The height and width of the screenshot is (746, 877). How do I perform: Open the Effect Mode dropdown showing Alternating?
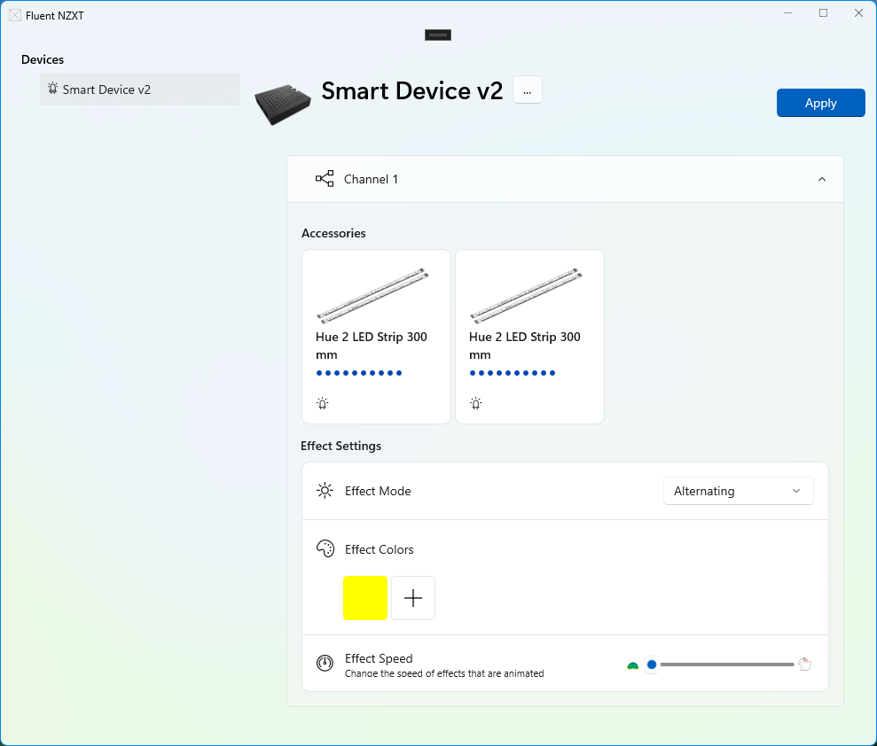(x=739, y=491)
